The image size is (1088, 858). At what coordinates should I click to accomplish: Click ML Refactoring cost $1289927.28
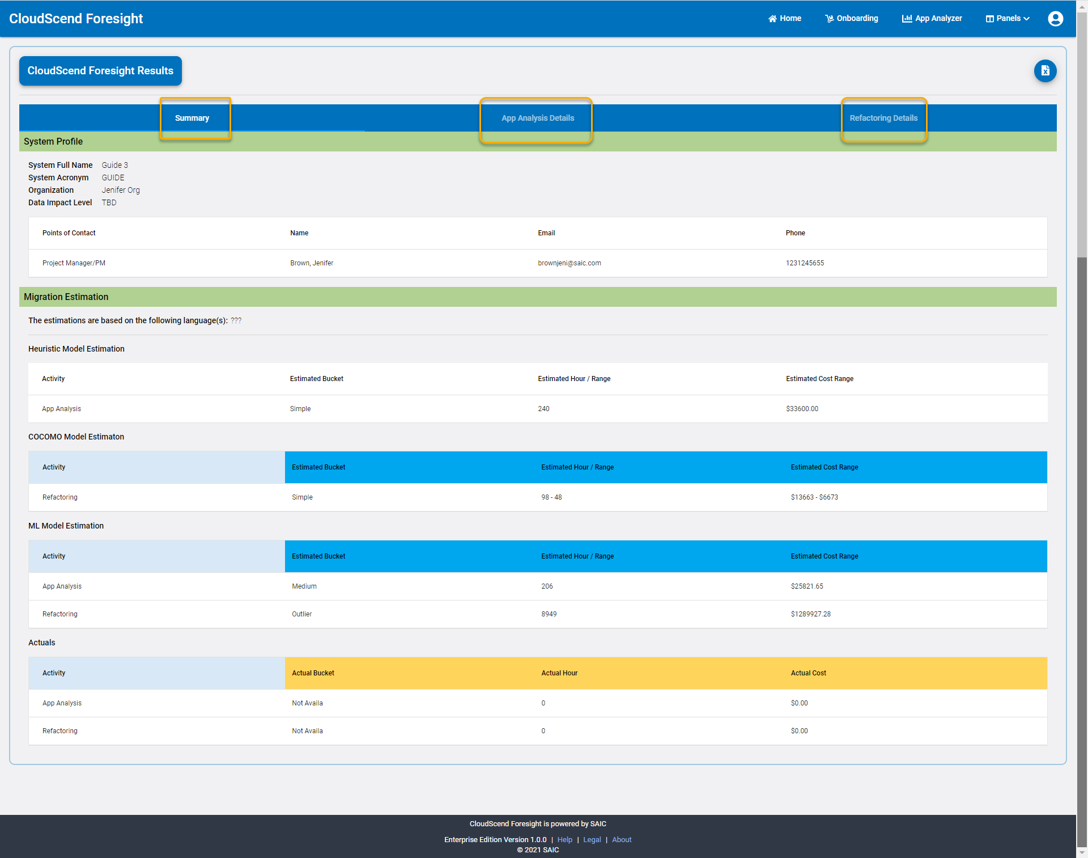tap(810, 614)
